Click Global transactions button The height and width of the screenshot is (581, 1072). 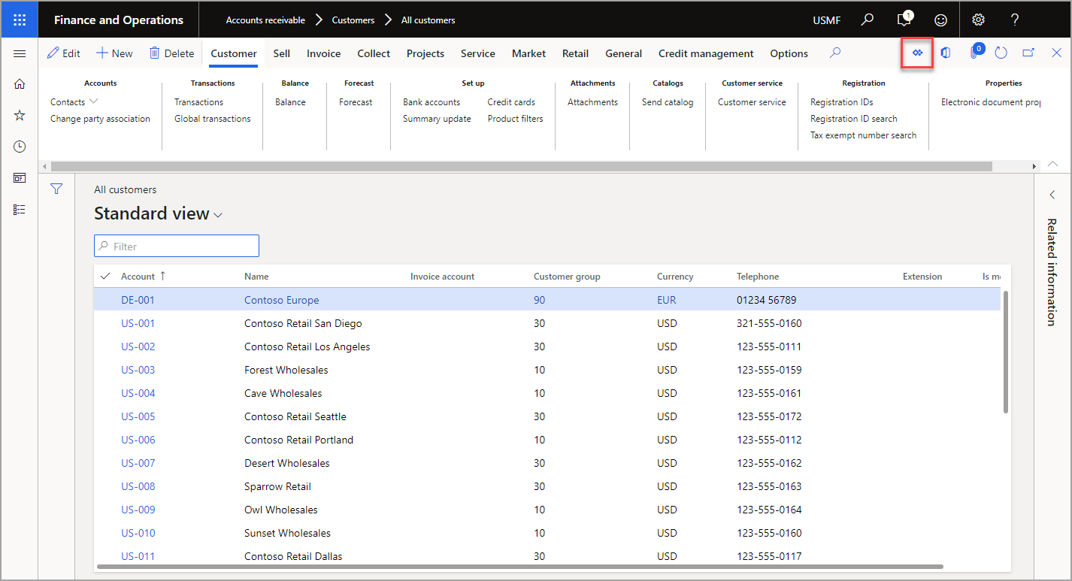tap(213, 119)
